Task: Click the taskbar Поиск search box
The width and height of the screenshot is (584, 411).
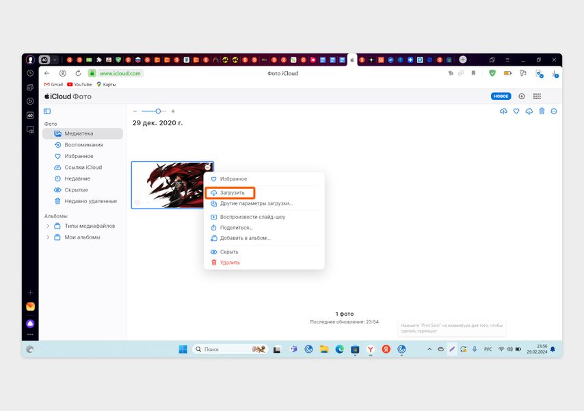Action: [230, 349]
